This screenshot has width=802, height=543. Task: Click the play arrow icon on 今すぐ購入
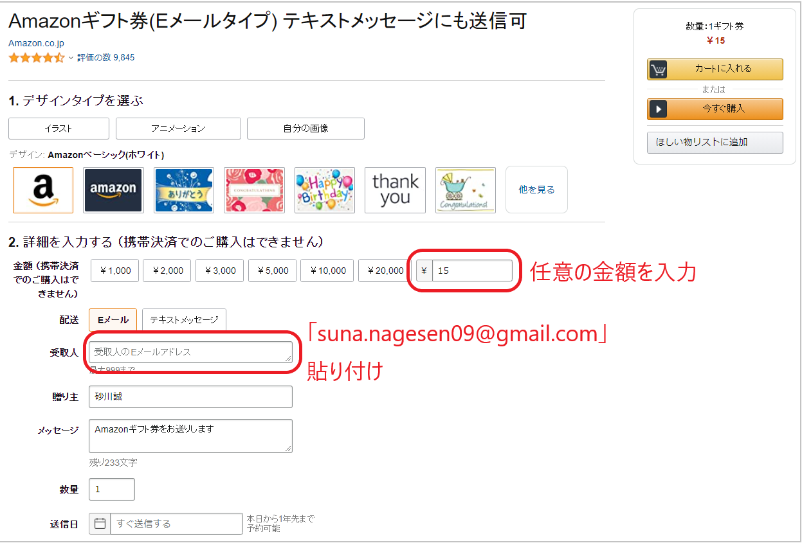pyautogui.click(x=657, y=109)
